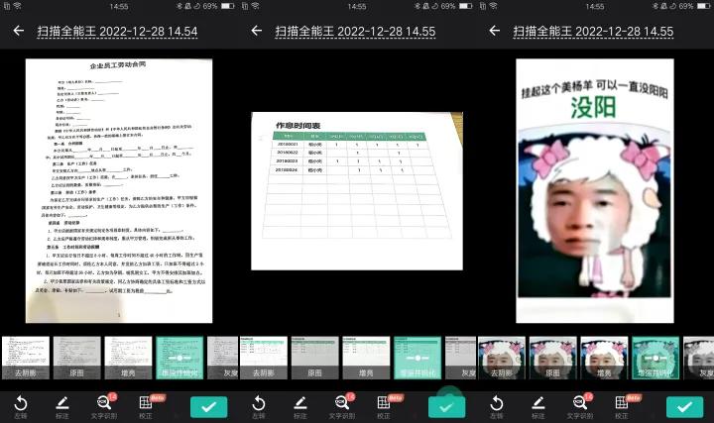Confirm sheep meme scan with green checkmark
The height and width of the screenshot is (423, 714).
coord(684,406)
